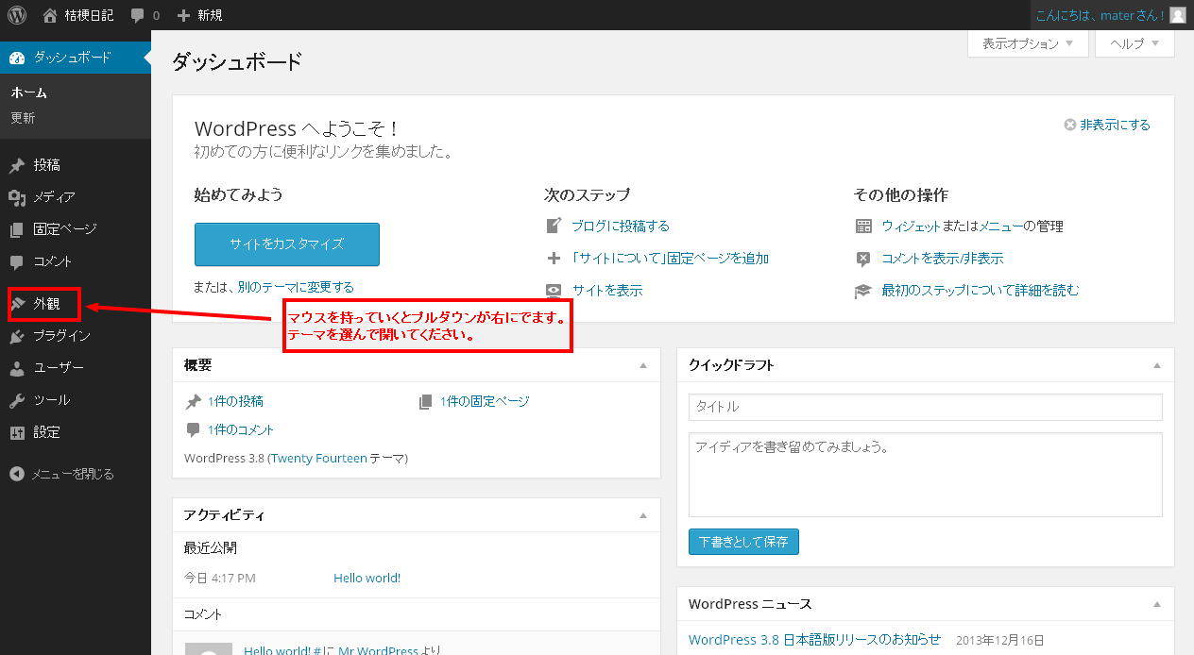Image resolution: width=1194 pixels, height=655 pixels.
Task: Follow the 別のテーマに変更する link
Action: coord(296,287)
